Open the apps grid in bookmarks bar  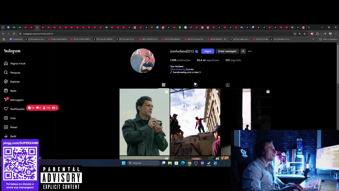(x=4, y=39)
